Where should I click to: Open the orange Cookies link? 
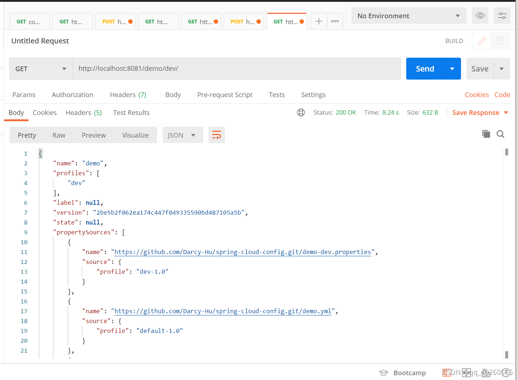[x=477, y=95]
